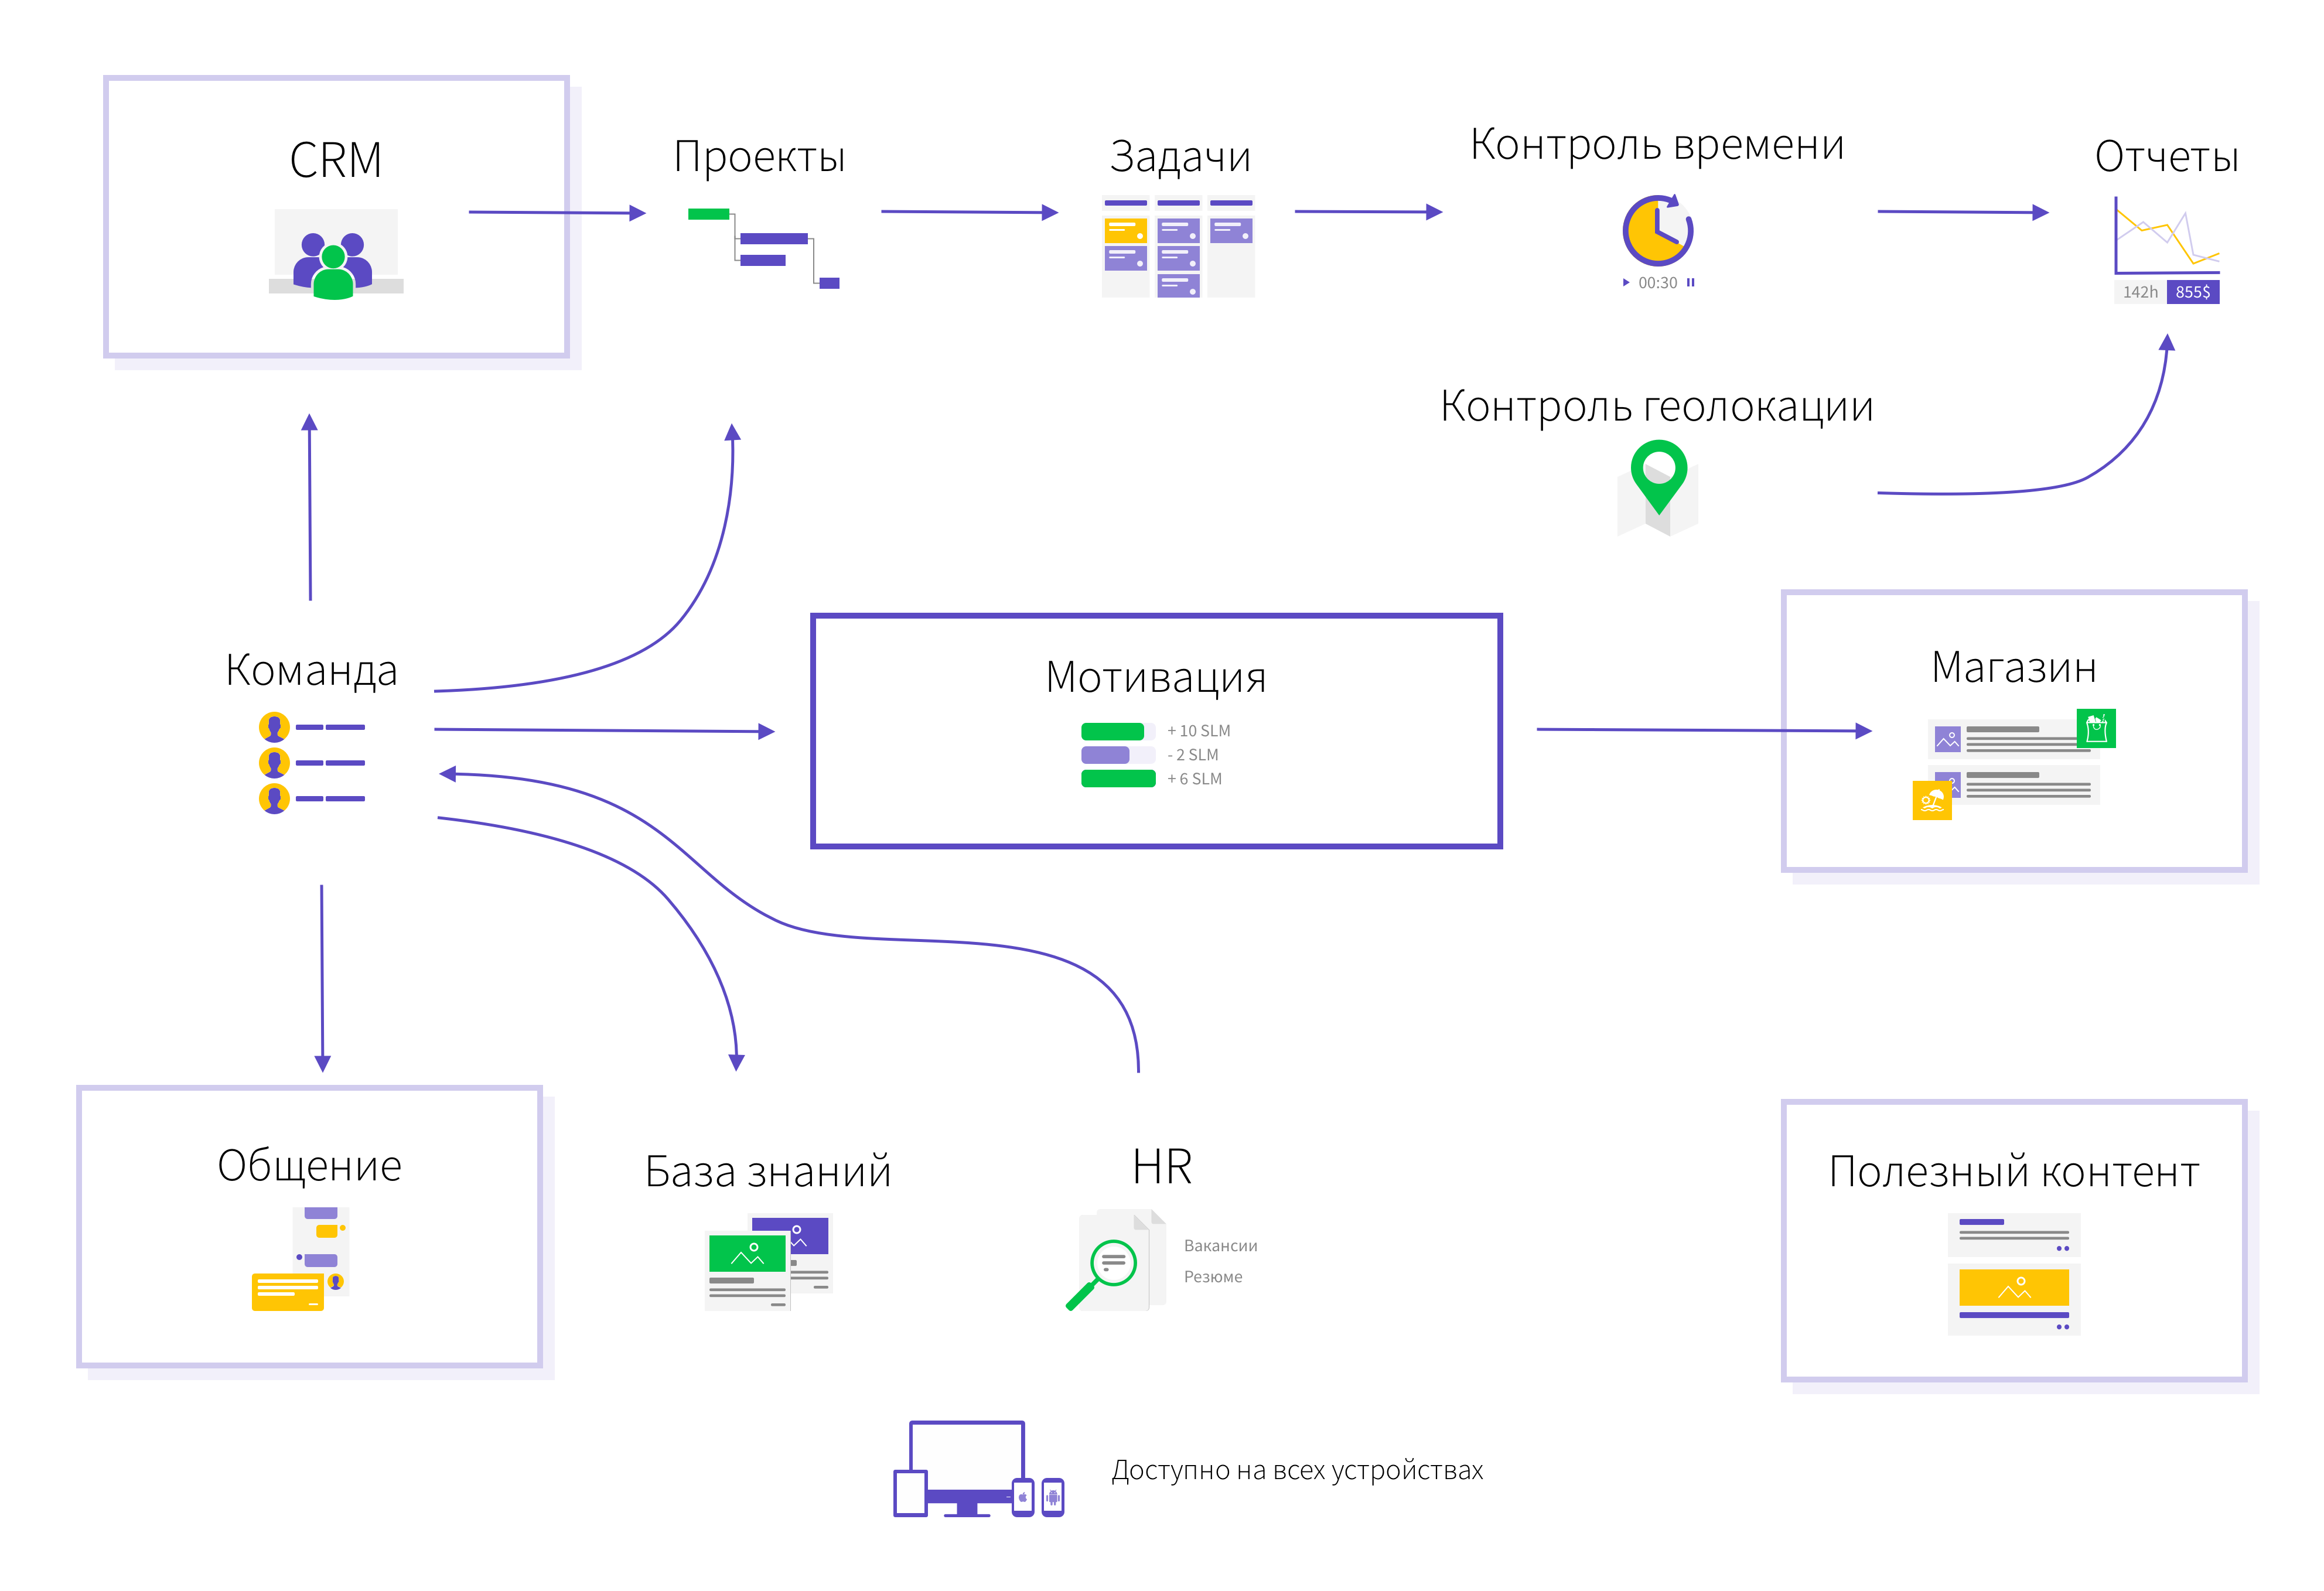This screenshot has height=1591, width=2324.
Task: Open the knowledge base articles icon
Action: point(768,1262)
